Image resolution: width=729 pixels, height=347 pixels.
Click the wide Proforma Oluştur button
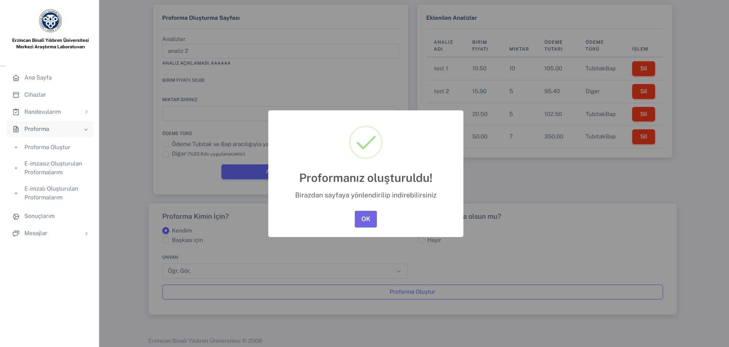pyautogui.click(x=412, y=292)
